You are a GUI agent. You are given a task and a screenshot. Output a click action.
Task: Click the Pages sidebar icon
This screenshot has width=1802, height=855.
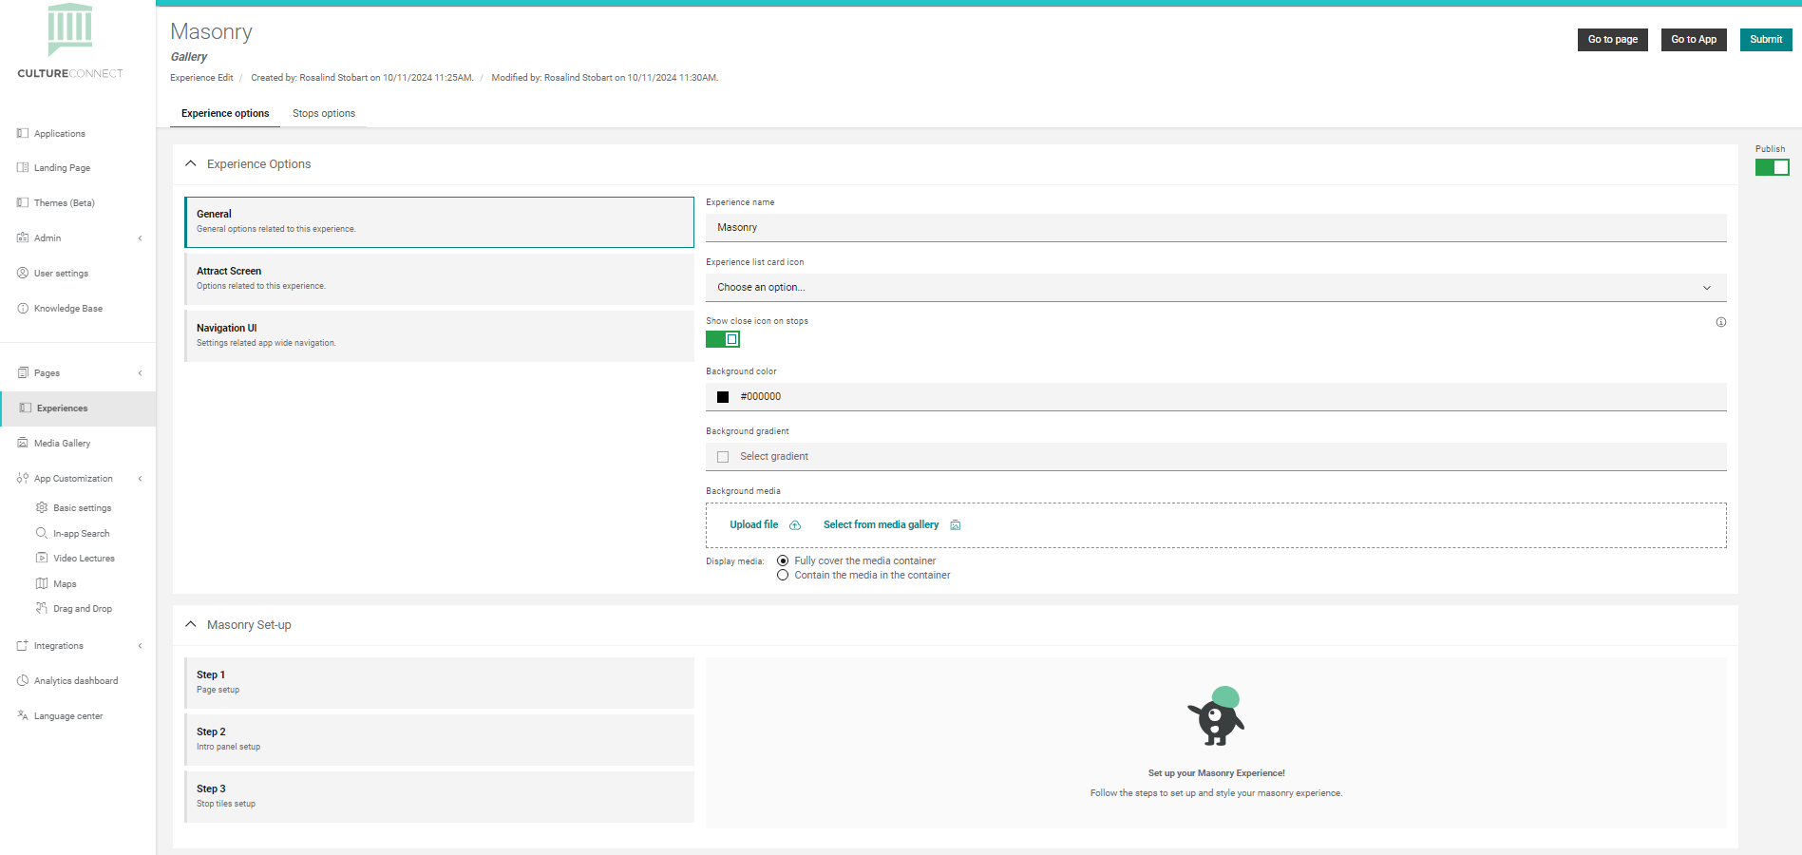click(23, 372)
